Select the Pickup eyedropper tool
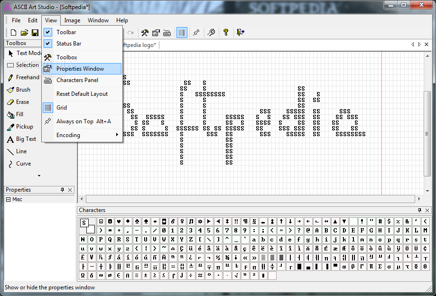The height and width of the screenshot is (296, 436). point(20,127)
